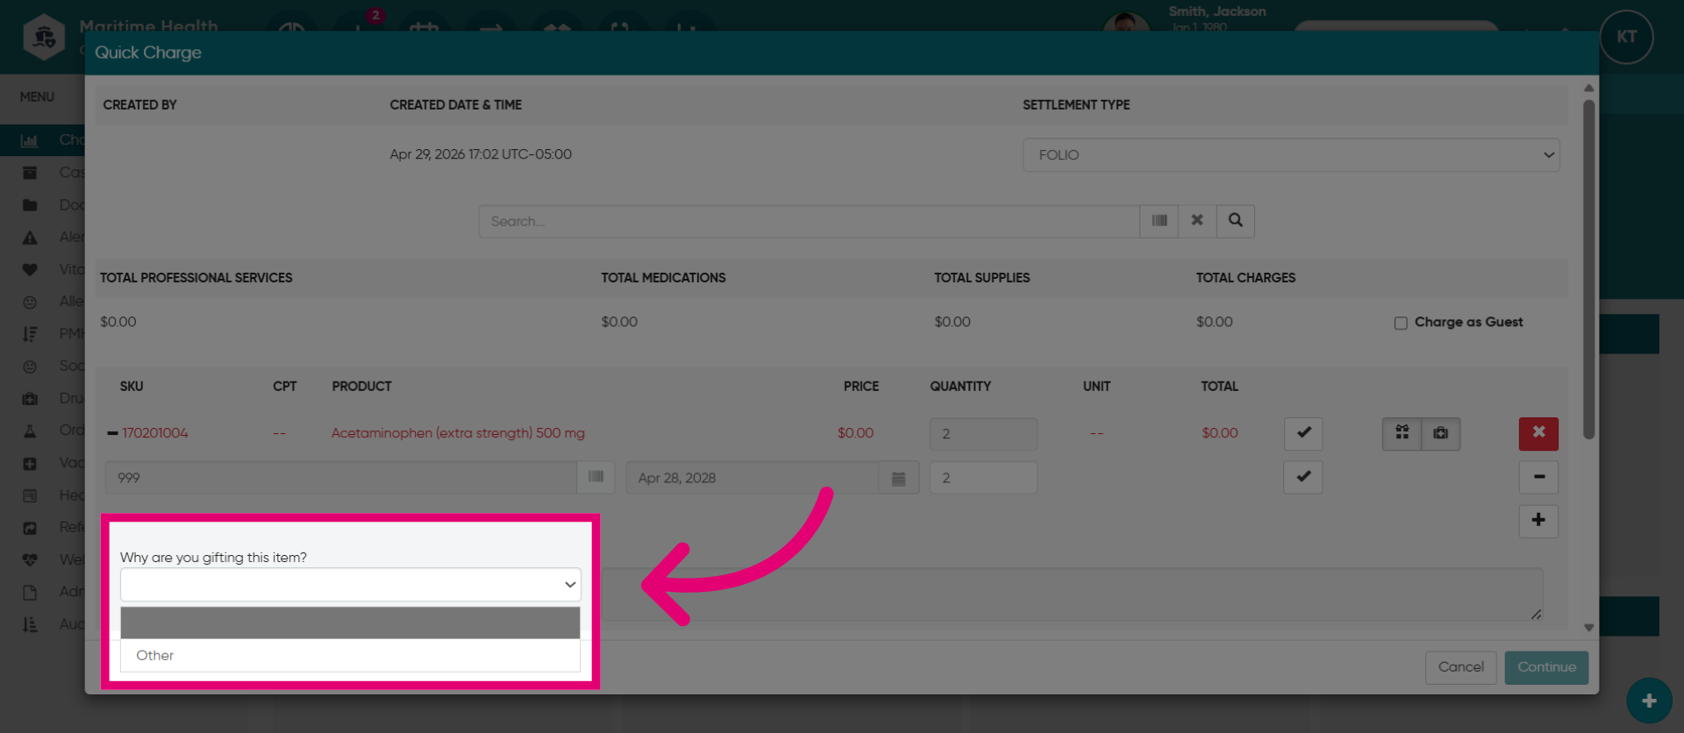The height and width of the screenshot is (733, 1684).
Task: Click the product Search input field
Action: [x=809, y=221]
